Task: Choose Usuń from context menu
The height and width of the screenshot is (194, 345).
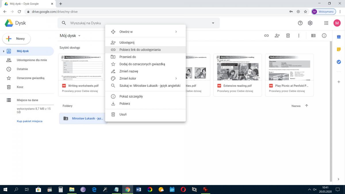Action: click(x=145, y=114)
